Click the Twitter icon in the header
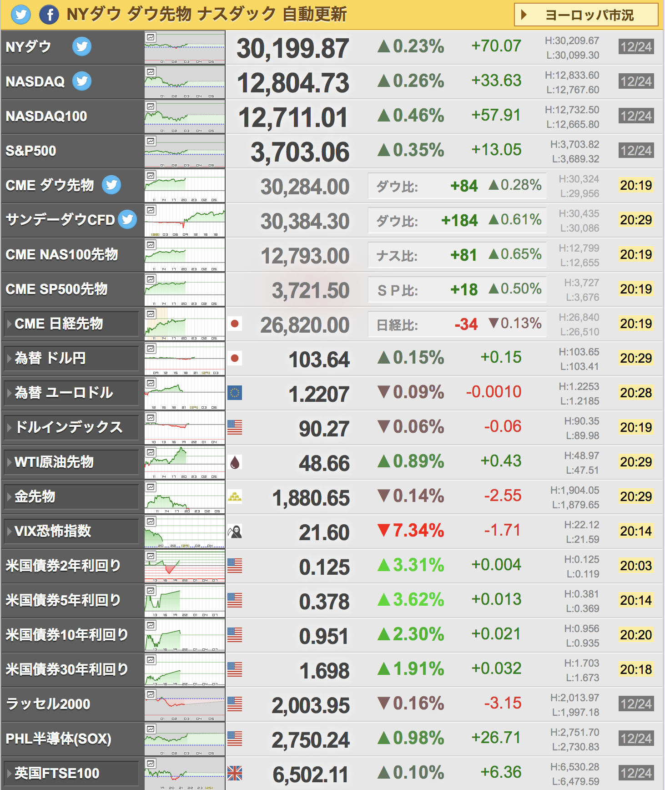The height and width of the screenshot is (790, 665). pyautogui.click(x=21, y=15)
